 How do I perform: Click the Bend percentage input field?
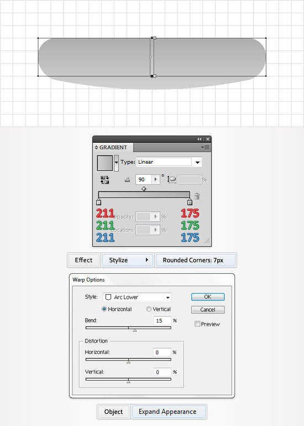click(163, 320)
